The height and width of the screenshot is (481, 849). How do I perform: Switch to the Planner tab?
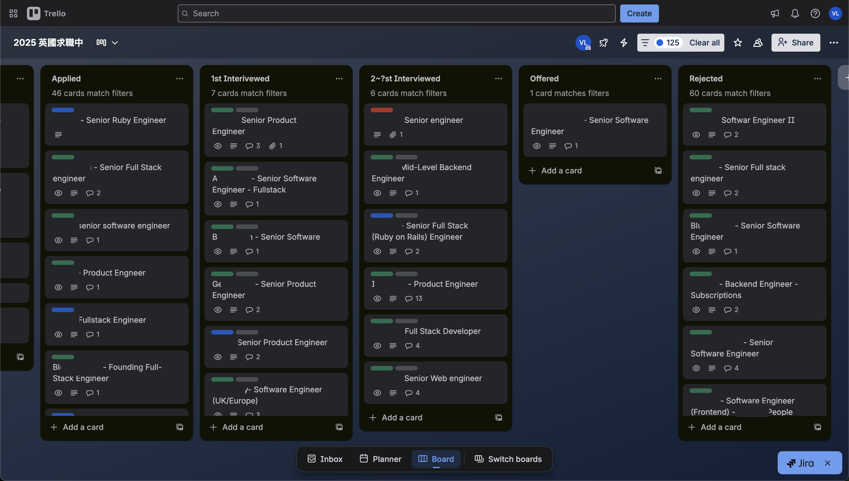pos(380,459)
